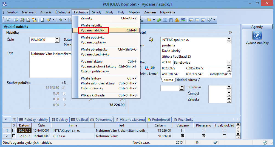Click the small calculator keypad icon
275x147 pixels.
coord(165,20)
